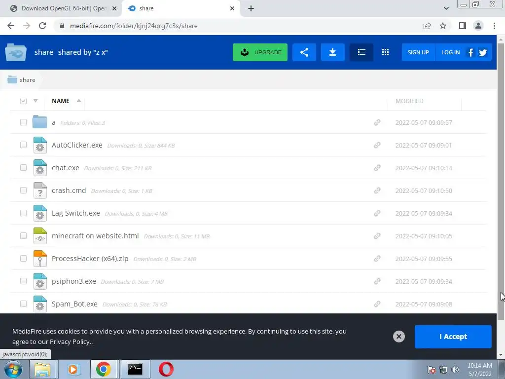Copy link icon for psiphon3.exe
The image size is (505, 379).
[x=377, y=281]
